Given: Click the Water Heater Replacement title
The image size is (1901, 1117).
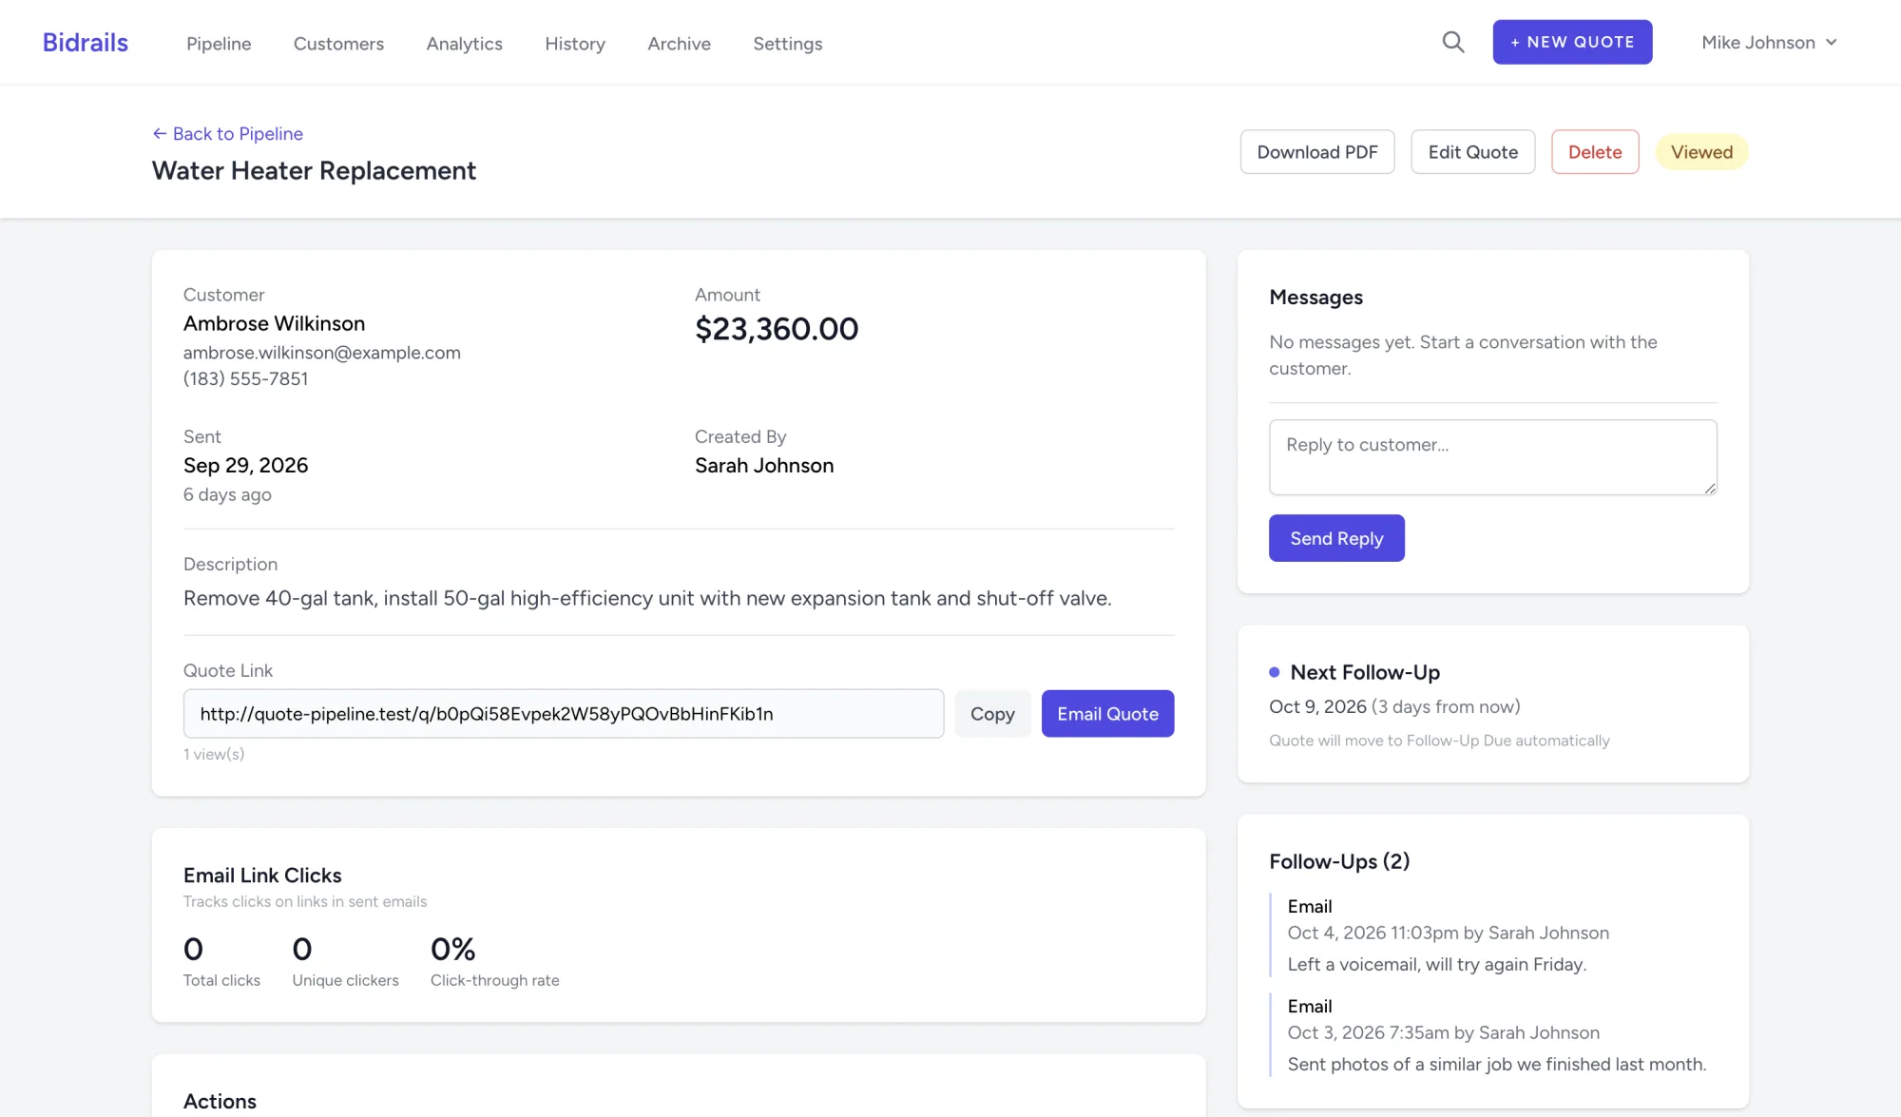Looking at the screenshot, I should [314, 171].
